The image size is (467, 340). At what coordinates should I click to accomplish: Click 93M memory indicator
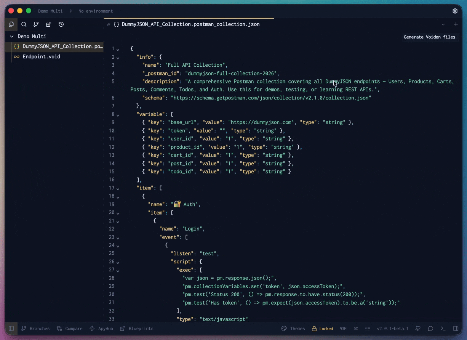pos(343,329)
